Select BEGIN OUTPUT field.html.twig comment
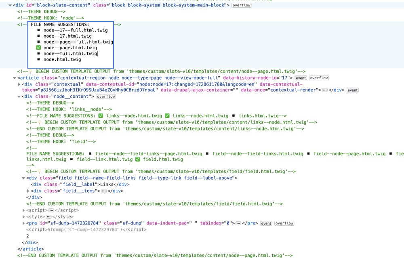Screen dimensions: 404x258 coord(161,172)
